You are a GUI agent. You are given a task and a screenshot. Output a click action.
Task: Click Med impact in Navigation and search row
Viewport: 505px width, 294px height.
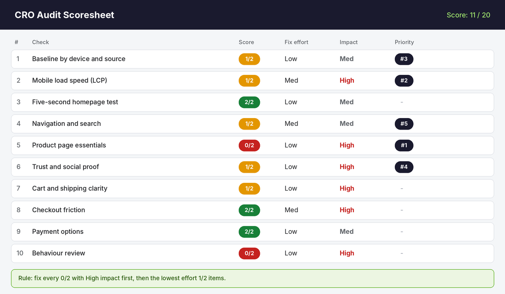point(347,124)
